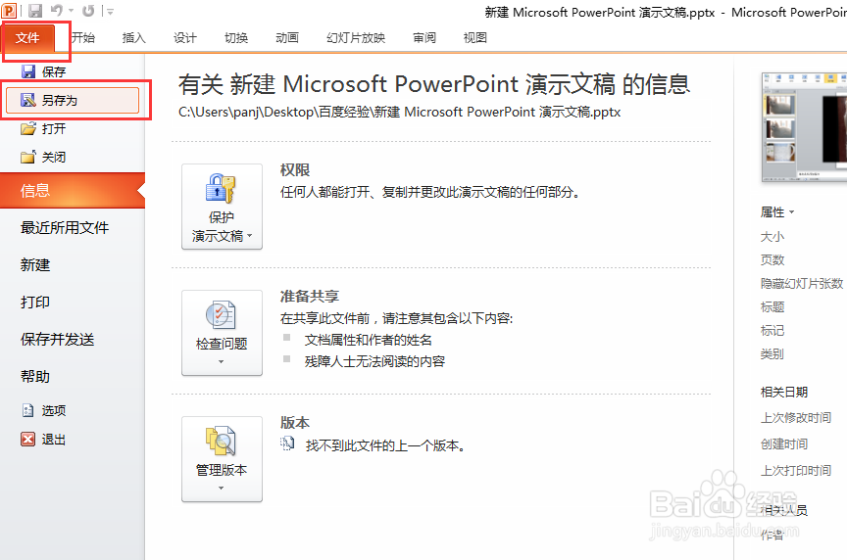
Task: Click 找不到此文件的上一个版本 text
Action: point(384,445)
